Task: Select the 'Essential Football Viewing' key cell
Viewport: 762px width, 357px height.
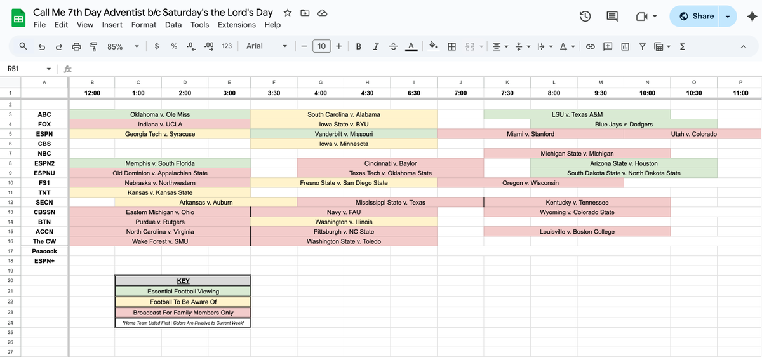Action: pyautogui.click(x=183, y=291)
